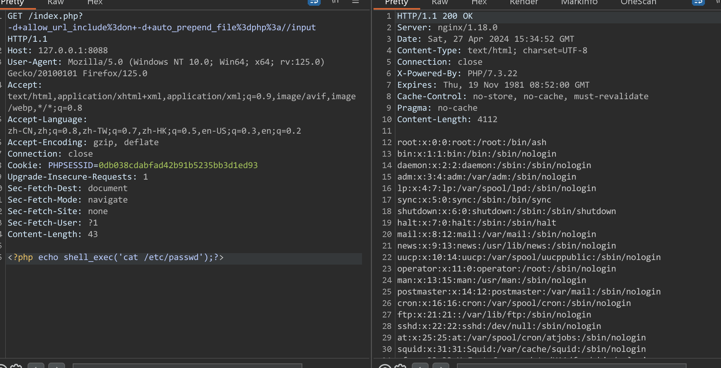
Task: Open the request pane hamburger menu
Action: 356,2
